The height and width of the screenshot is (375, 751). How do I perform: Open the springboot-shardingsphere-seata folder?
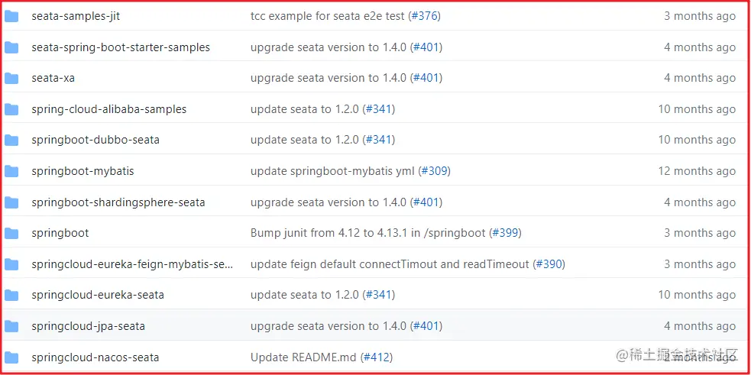118,202
